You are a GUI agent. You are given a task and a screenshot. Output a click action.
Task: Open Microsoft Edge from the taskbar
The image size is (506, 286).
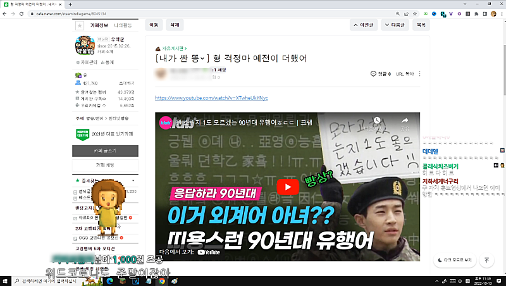pyautogui.click(x=109, y=281)
